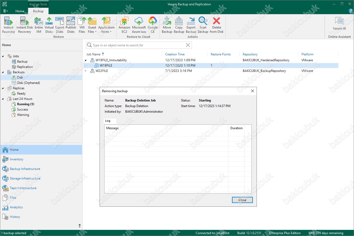Click Move Backup action
This screenshot has width=354, height=236.
coord(167,25)
